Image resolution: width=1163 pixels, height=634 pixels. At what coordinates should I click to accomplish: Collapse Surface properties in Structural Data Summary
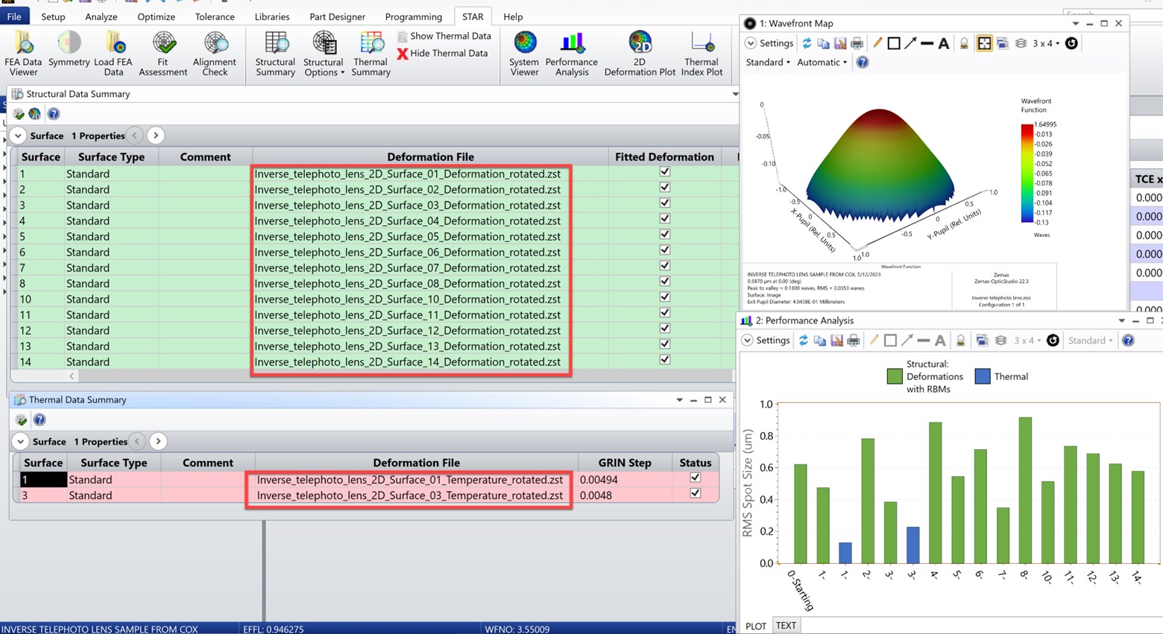click(x=18, y=136)
